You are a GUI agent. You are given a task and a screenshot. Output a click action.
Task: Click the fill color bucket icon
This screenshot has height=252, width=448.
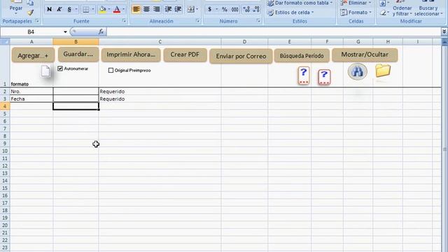click(102, 9)
